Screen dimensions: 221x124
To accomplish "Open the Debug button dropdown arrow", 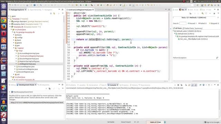I will coord(83,5).
